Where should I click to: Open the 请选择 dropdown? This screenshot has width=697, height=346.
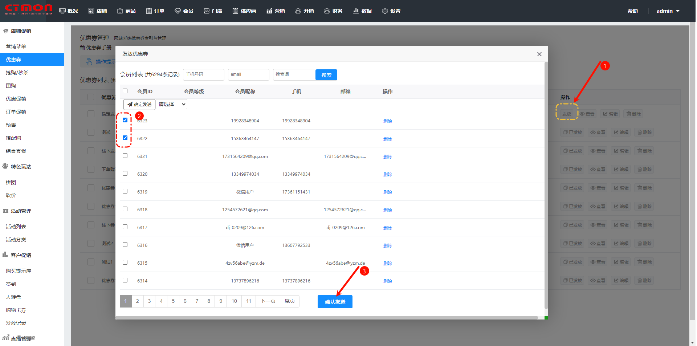pyautogui.click(x=172, y=105)
